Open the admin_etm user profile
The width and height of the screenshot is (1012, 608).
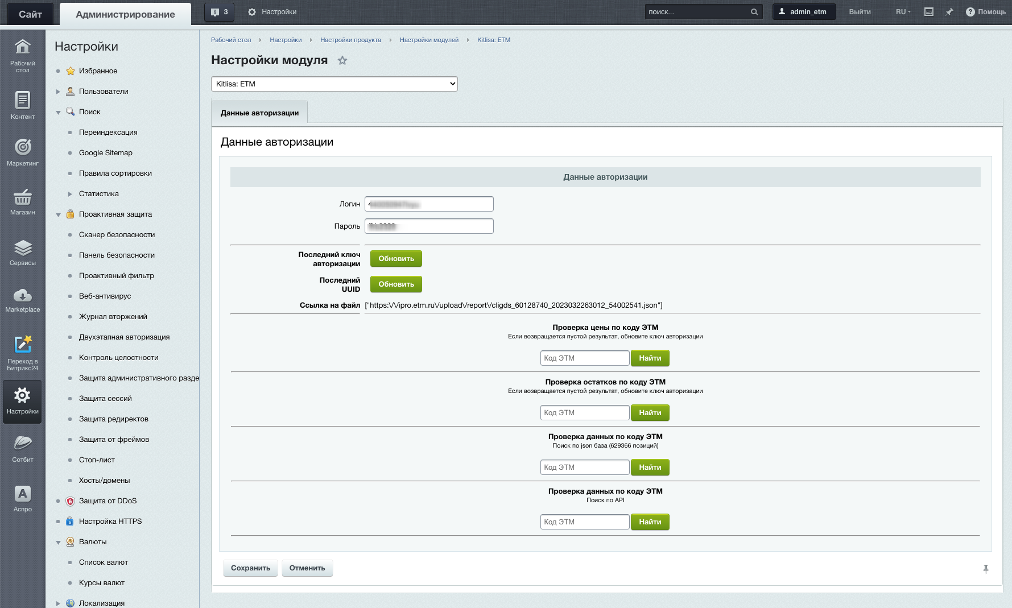click(804, 12)
